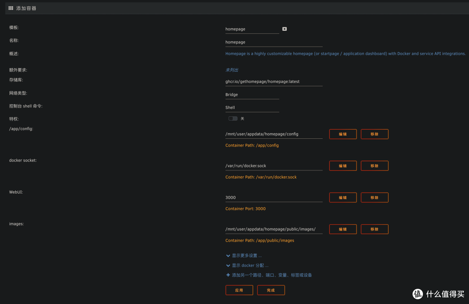469x304 pixels.
Task: Click the Container Path: /app/public/images text
Action: coord(260,240)
